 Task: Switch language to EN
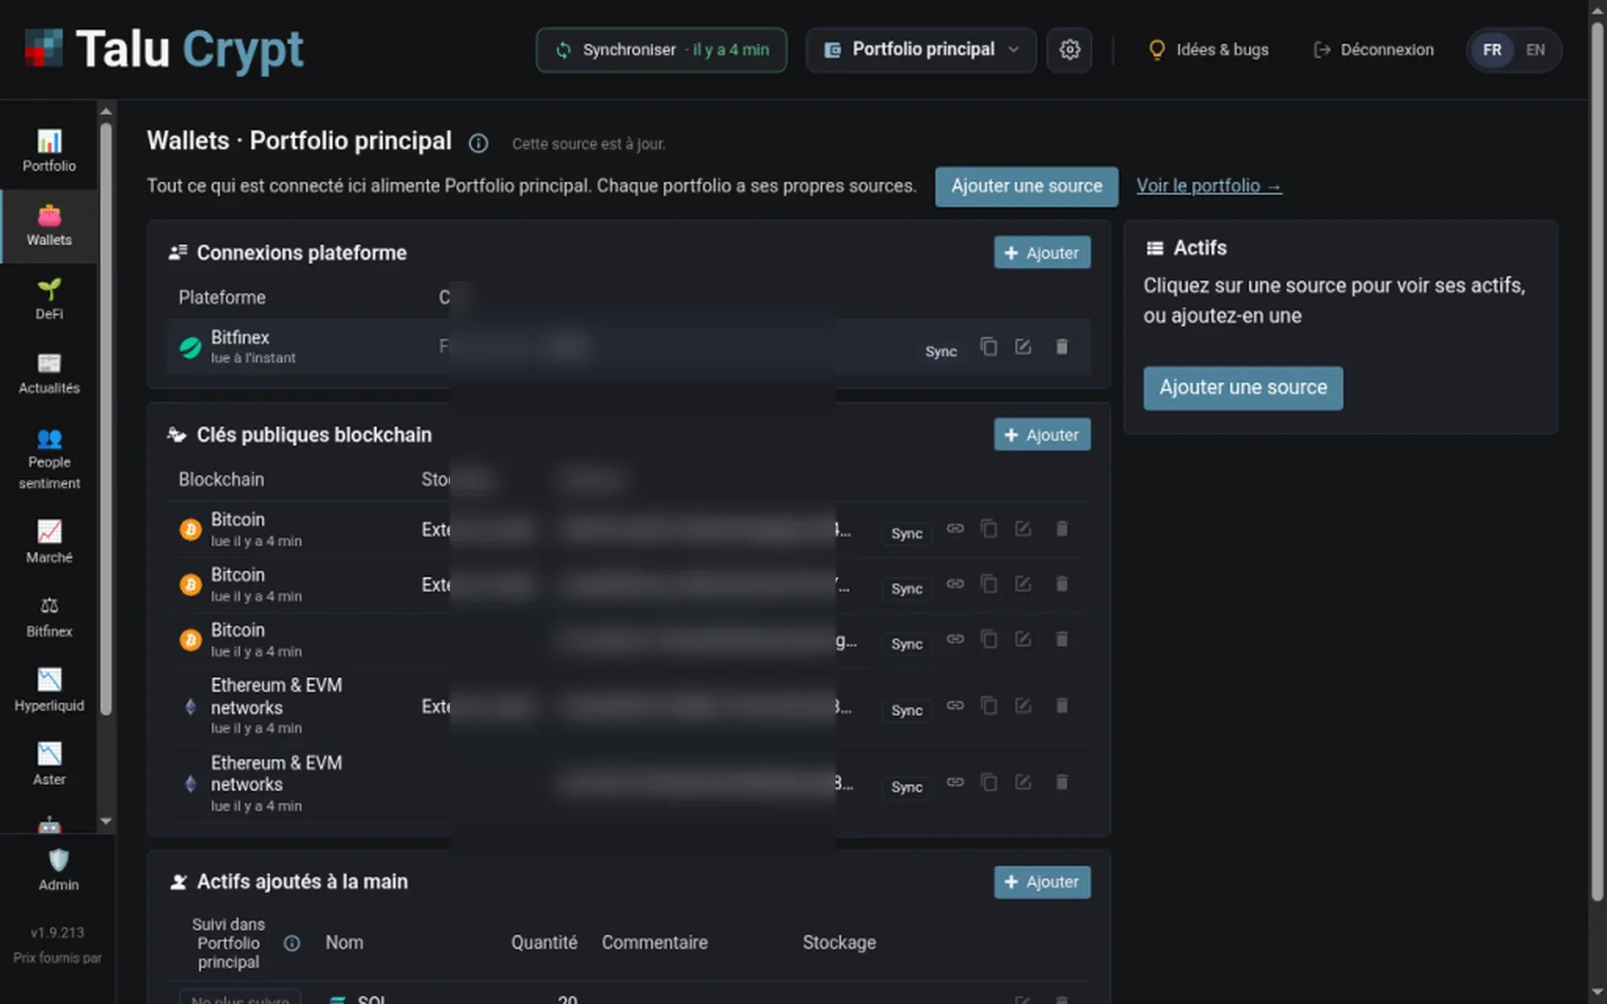tap(1535, 50)
